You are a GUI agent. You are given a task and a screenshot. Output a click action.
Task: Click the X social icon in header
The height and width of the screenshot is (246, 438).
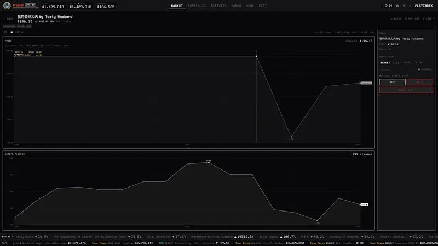pos(404,5)
